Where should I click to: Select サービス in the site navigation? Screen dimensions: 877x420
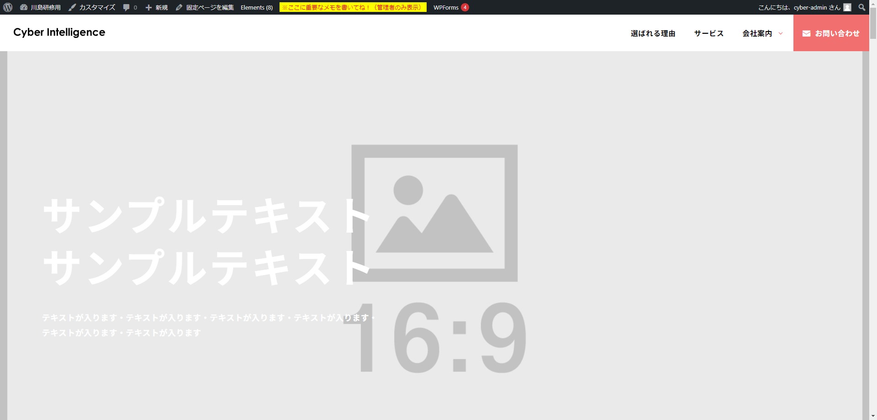click(708, 33)
